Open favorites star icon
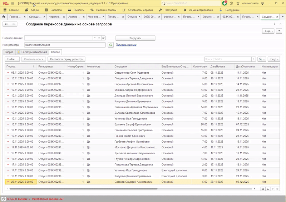This screenshot has width=286, height=202. pos(238,3)
